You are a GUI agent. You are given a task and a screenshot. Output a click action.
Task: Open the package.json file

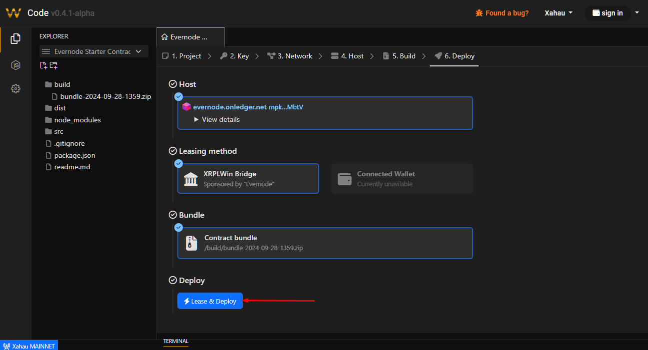(x=70, y=155)
